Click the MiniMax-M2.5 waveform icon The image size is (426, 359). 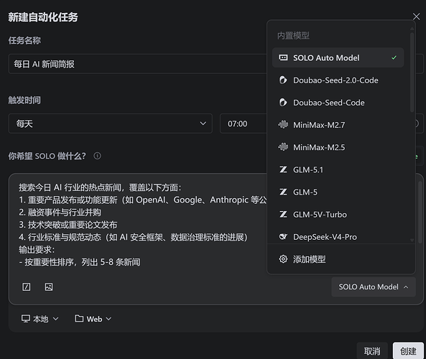pos(283,147)
